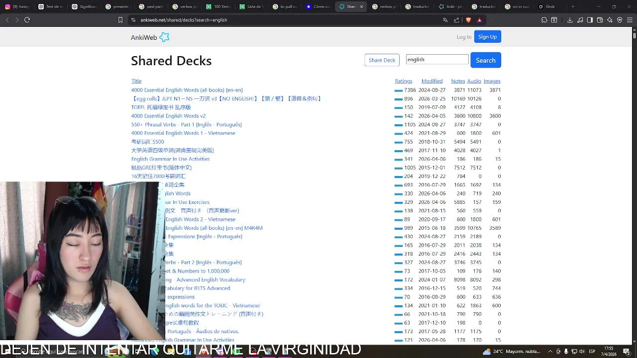Screen dimensions: 637x358
Task: Click the Sign Up button
Action: [x=487, y=37]
